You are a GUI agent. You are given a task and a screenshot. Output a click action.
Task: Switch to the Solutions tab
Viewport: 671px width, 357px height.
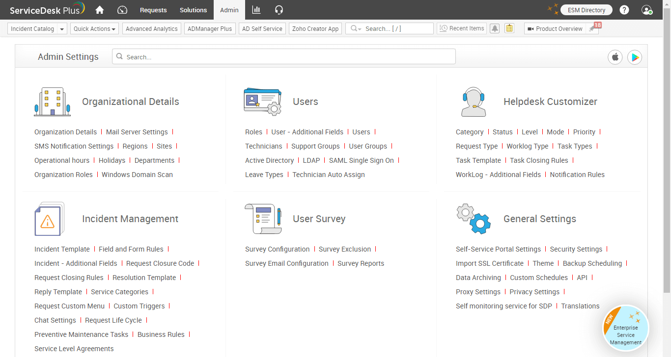[x=194, y=10]
